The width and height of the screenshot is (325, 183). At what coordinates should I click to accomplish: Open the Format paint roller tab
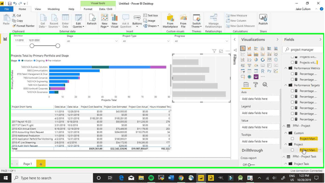256,85
